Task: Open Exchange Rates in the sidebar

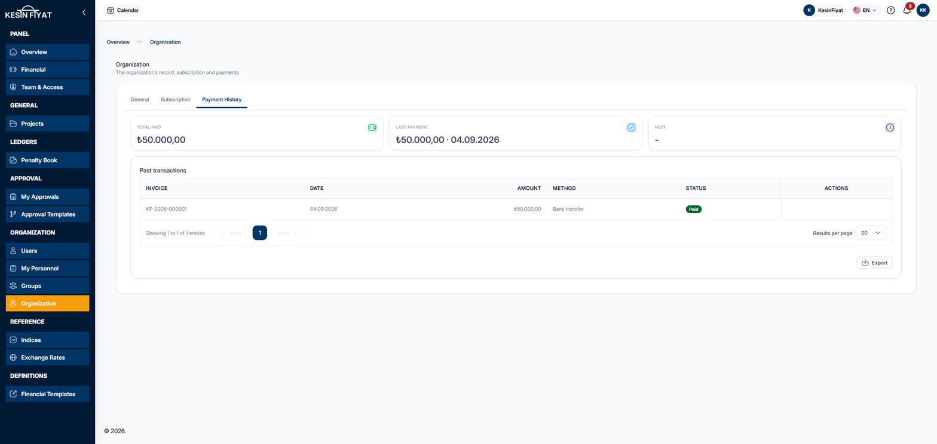Action: pyautogui.click(x=47, y=357)
